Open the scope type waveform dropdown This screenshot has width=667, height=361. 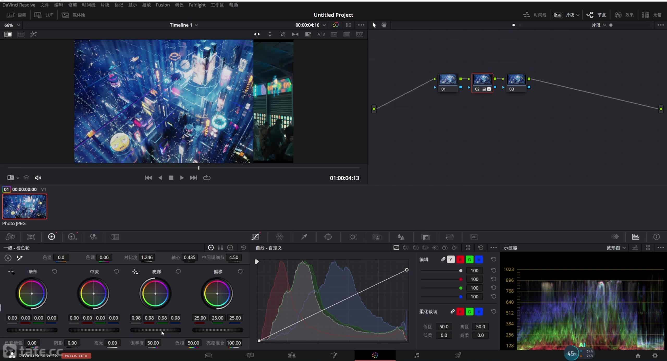(616, 248)
